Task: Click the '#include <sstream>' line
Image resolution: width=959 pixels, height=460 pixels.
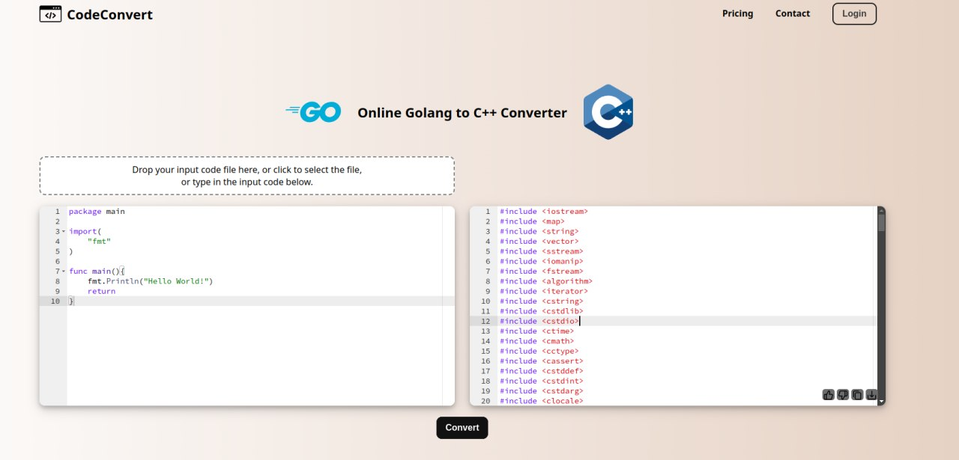Action: tap(541, 251)
